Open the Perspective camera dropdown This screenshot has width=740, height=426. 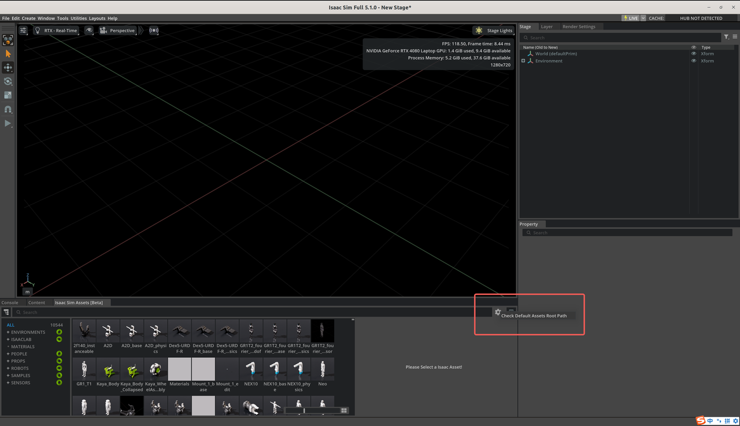coord(117,30)
